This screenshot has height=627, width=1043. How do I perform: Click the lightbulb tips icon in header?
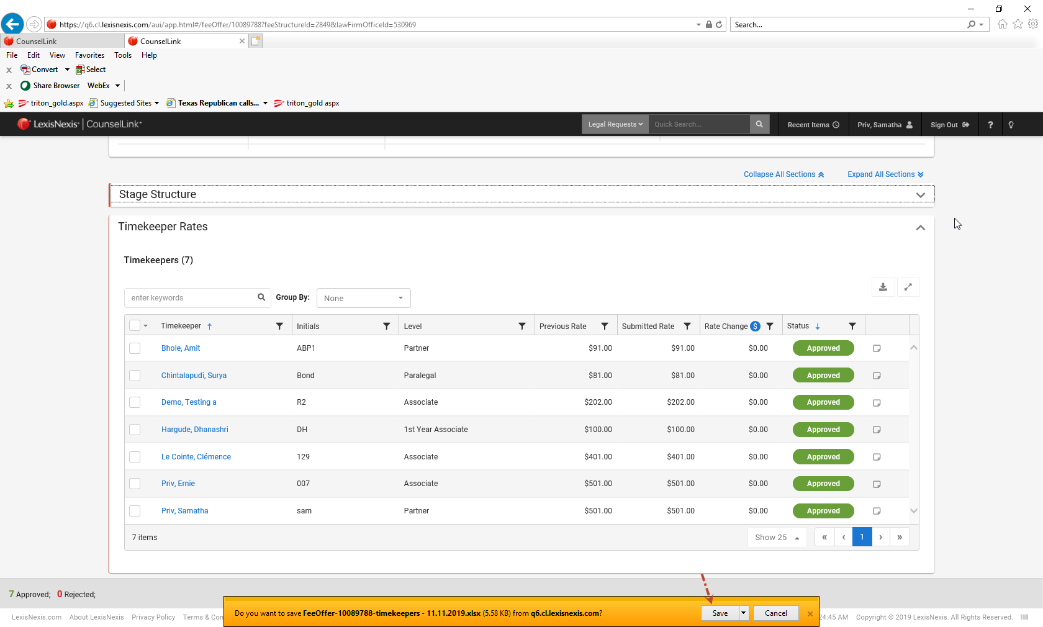point(1011,125)
